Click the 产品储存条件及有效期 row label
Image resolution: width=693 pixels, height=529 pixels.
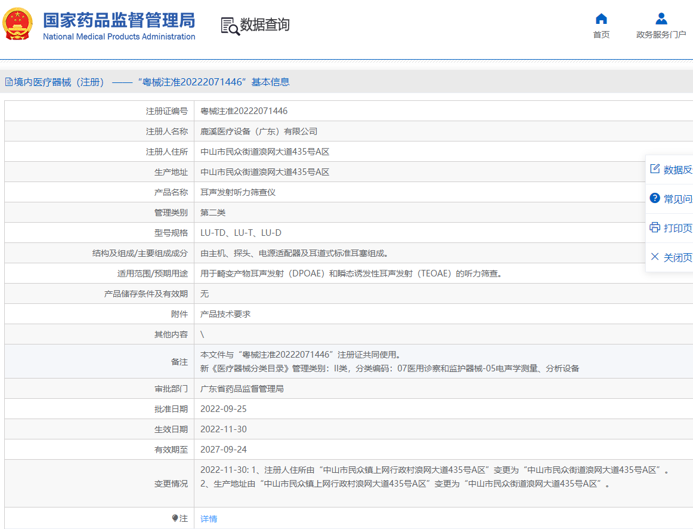coord(146,294)
